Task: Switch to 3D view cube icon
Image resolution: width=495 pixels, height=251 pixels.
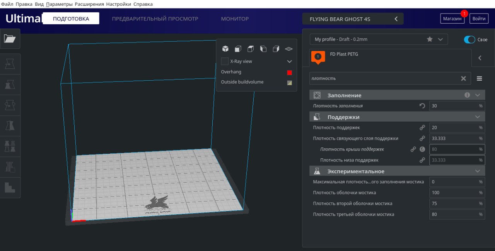Action: tap(225, 49)
